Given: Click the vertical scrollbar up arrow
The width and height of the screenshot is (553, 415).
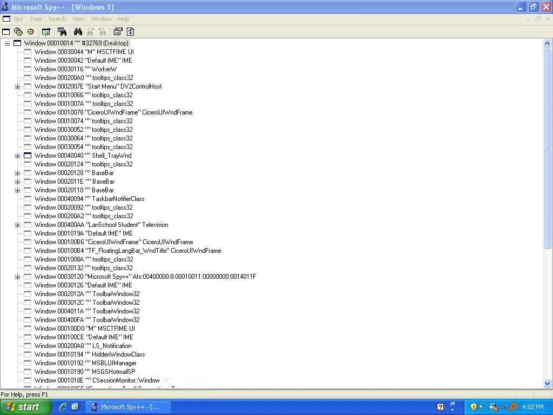Looking at the screenshot, I should (x=547, y=43).
